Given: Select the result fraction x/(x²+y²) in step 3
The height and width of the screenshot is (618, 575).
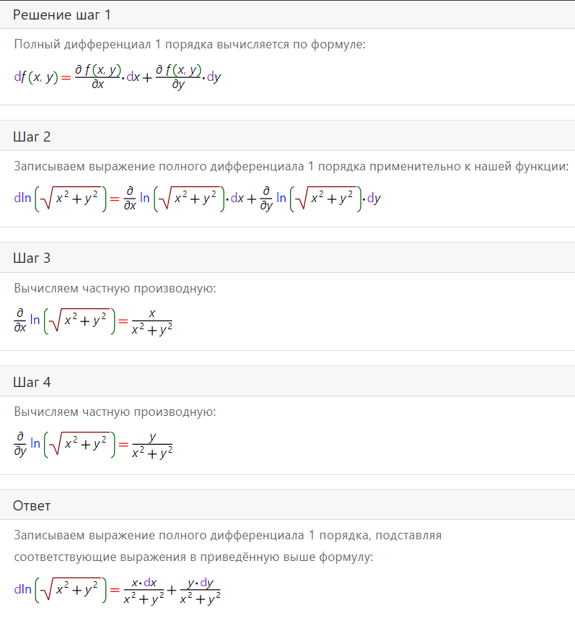Looking at the screenshot, I should [x=152, y=322].
